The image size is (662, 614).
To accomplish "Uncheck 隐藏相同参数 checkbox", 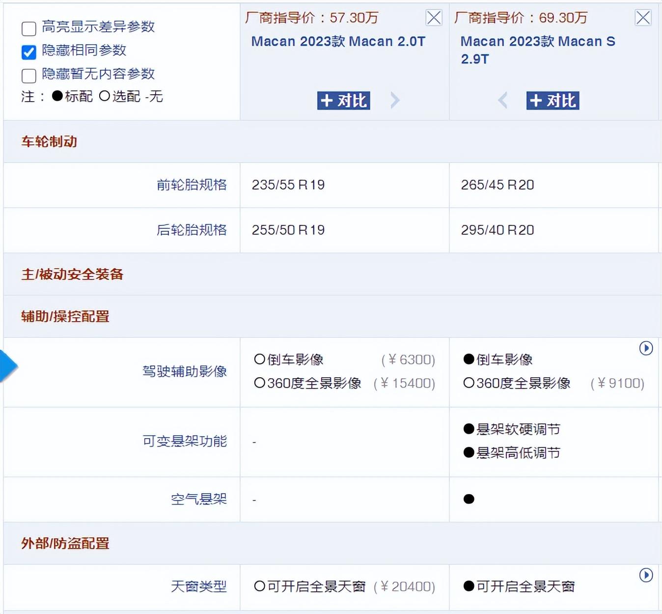I will pyautogui.click(x=29, y=52).
